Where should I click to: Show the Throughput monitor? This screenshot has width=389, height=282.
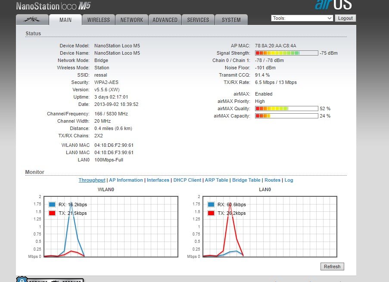[92, 180]
